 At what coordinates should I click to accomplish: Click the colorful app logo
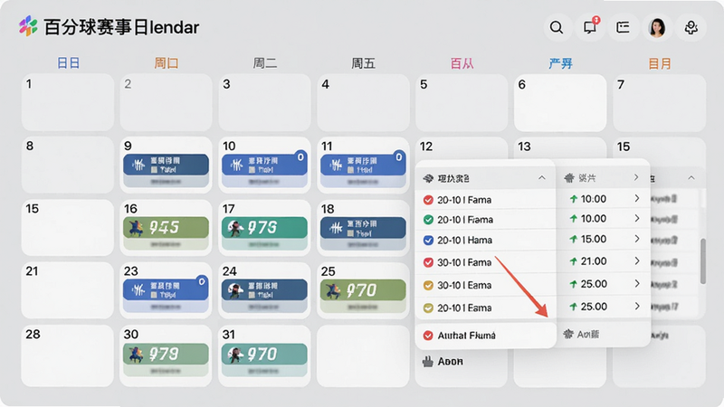[x=28, y=26]
